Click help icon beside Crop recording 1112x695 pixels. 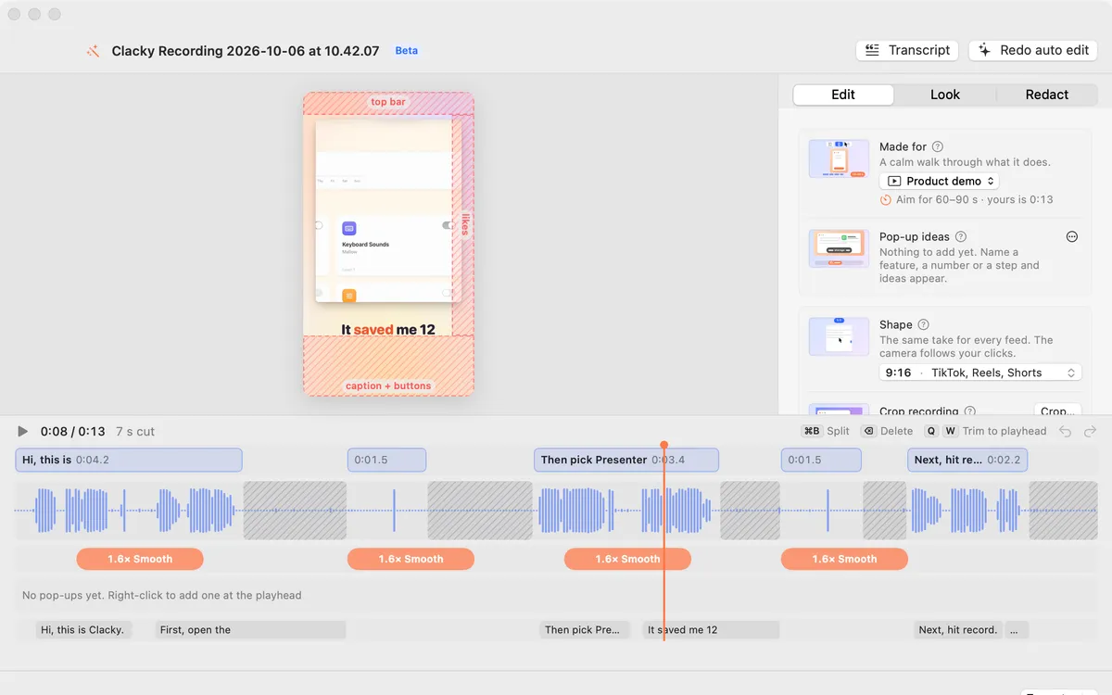click(969, 411)
